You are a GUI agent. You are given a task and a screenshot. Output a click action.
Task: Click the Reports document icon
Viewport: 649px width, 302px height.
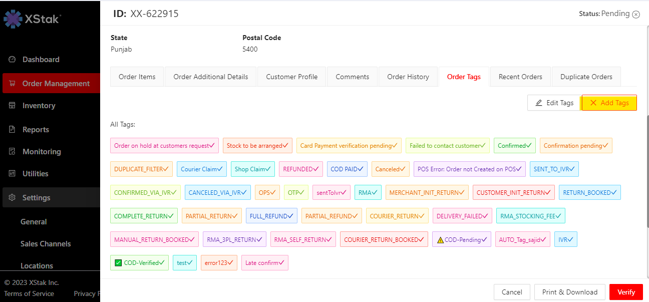(13, 130)
